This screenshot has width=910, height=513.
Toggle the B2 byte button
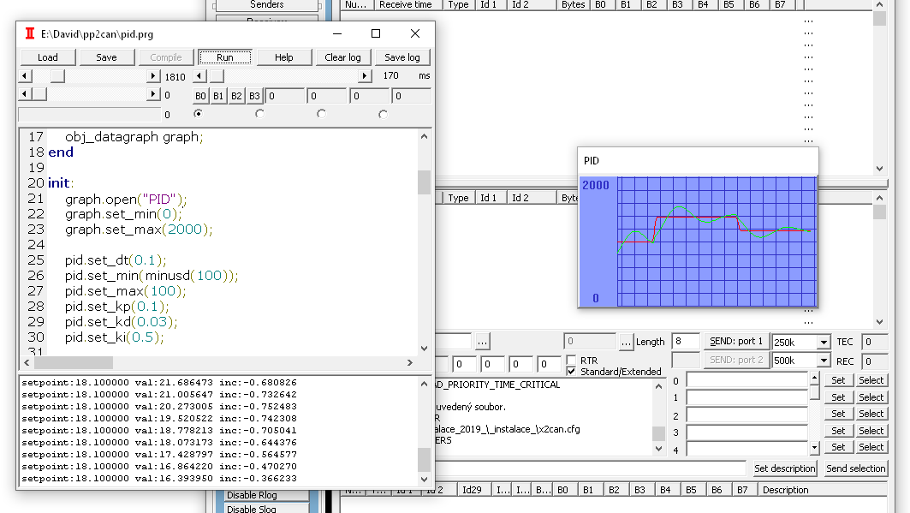tap(236, 96)
